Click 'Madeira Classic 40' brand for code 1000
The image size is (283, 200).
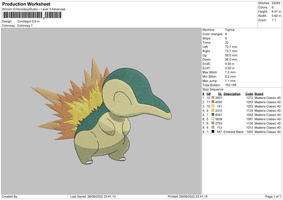(267, 132)
